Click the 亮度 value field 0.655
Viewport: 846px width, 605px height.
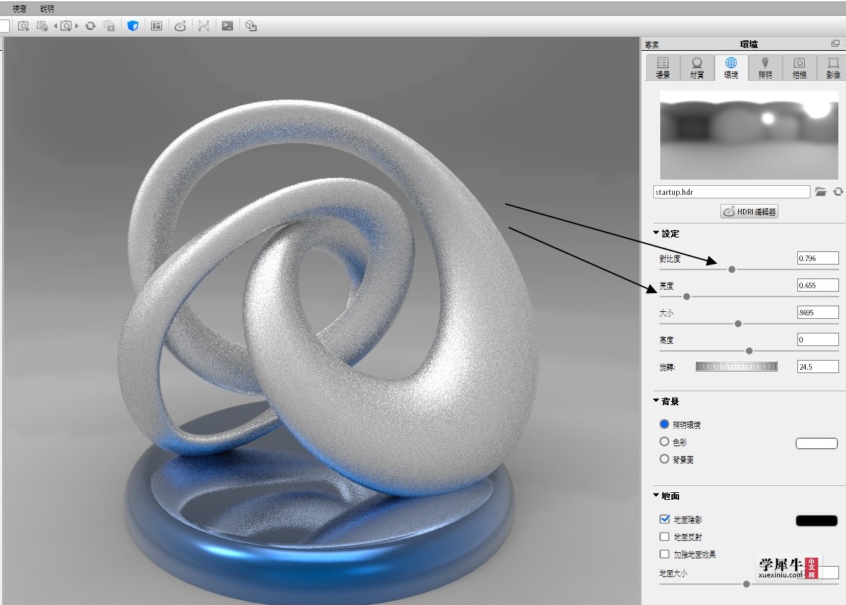coord(818,285)
